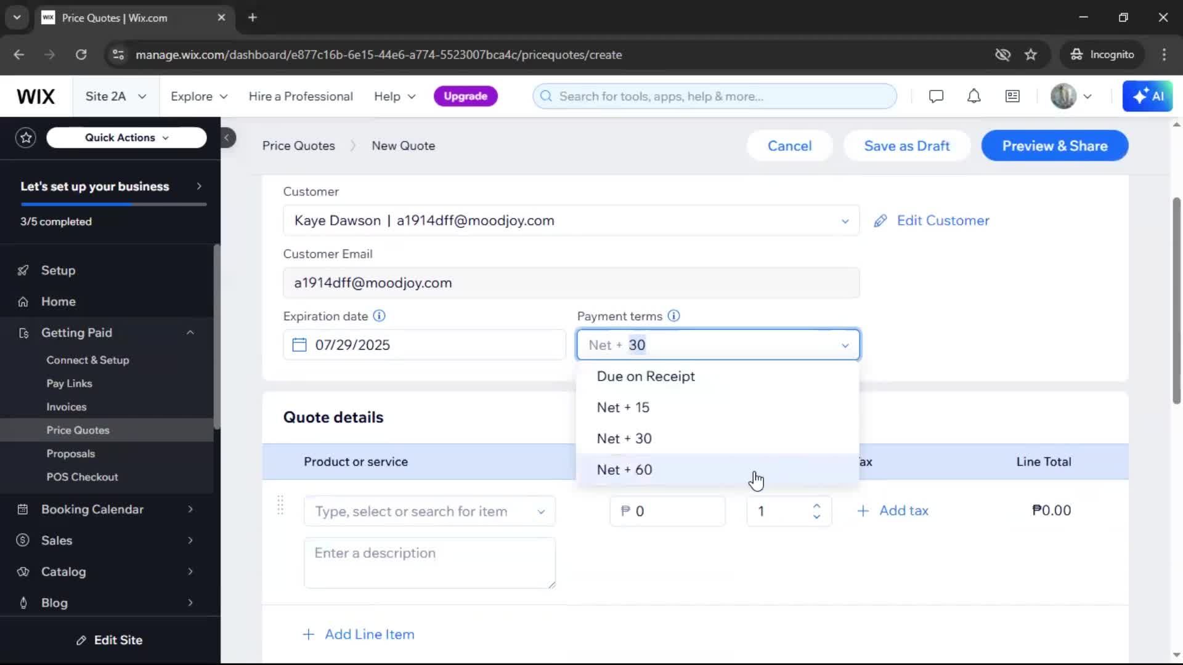Collapse the sidebar with the arrow button

(227, 137)
